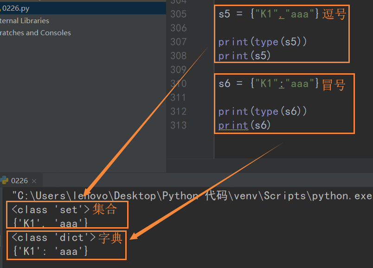
Task: Click line number 313 in the gutter
Action: (x=178, y=125)
